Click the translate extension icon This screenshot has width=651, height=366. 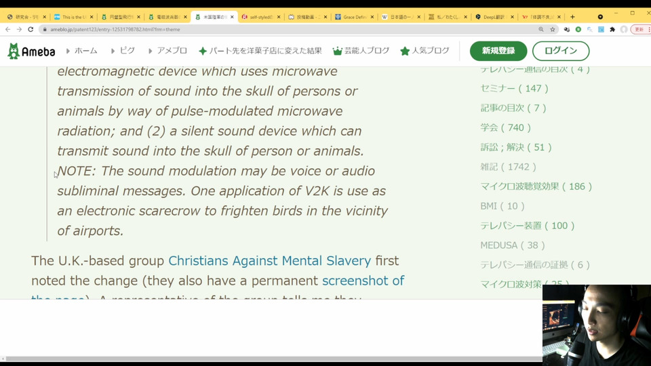point(589,29)
